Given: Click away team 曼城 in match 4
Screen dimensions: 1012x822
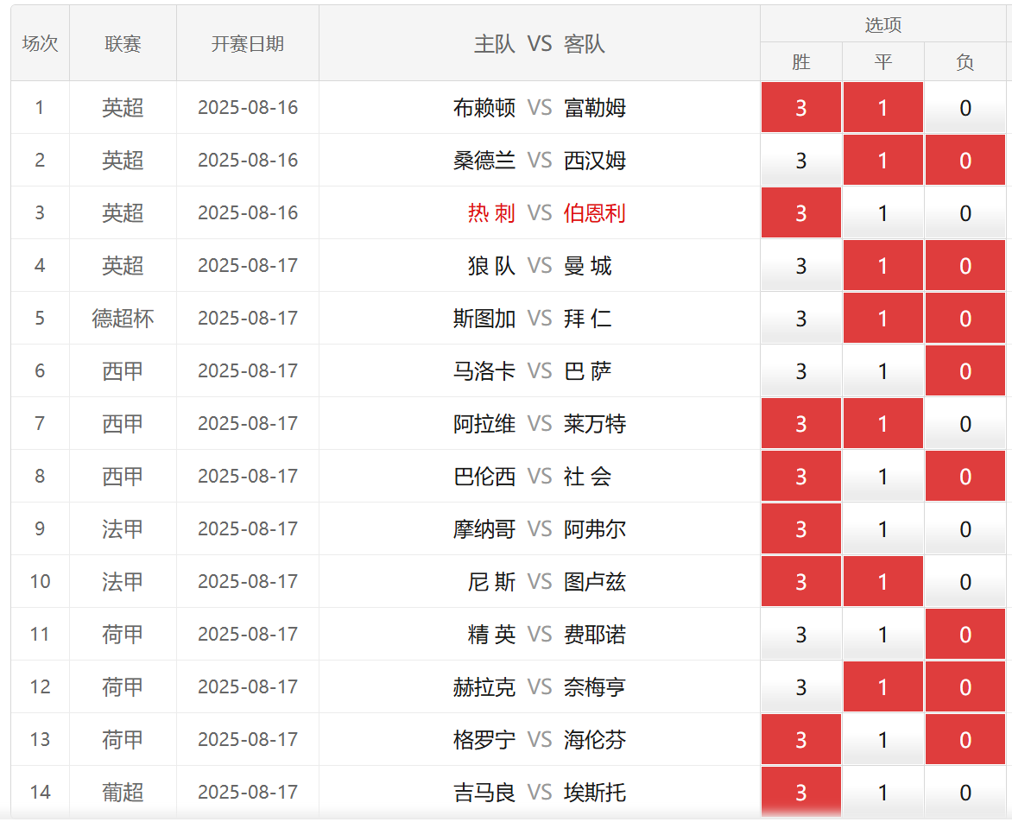Looking at the screenshot, I should [x=587, y=265].
